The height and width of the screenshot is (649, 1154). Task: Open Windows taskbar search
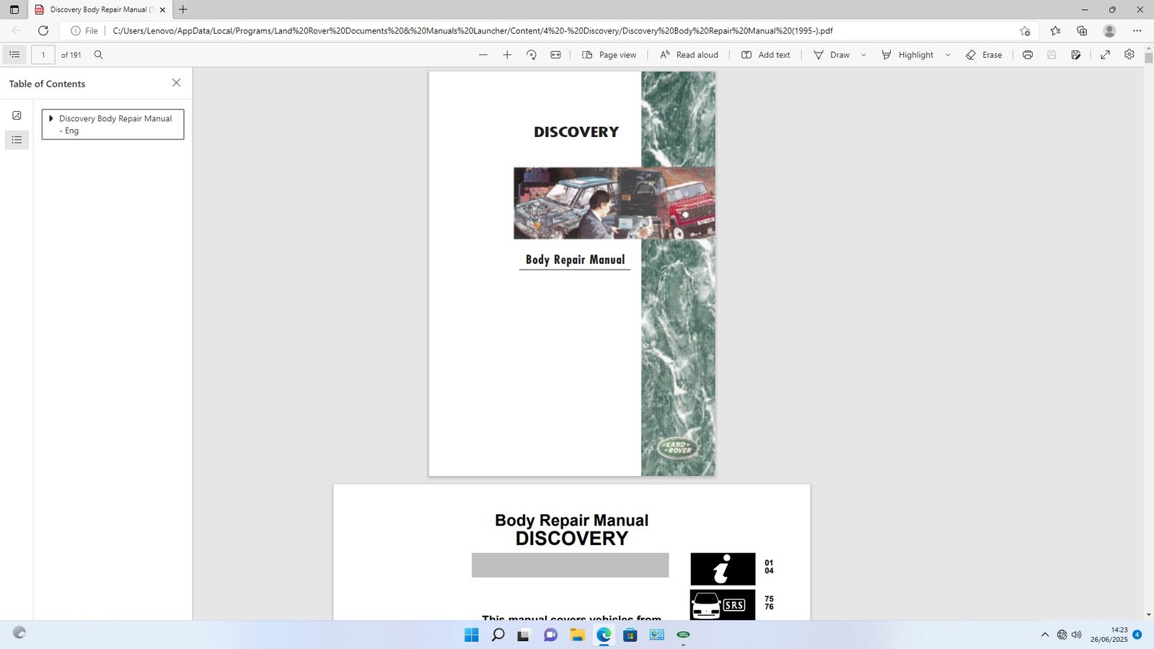(498, 635)
